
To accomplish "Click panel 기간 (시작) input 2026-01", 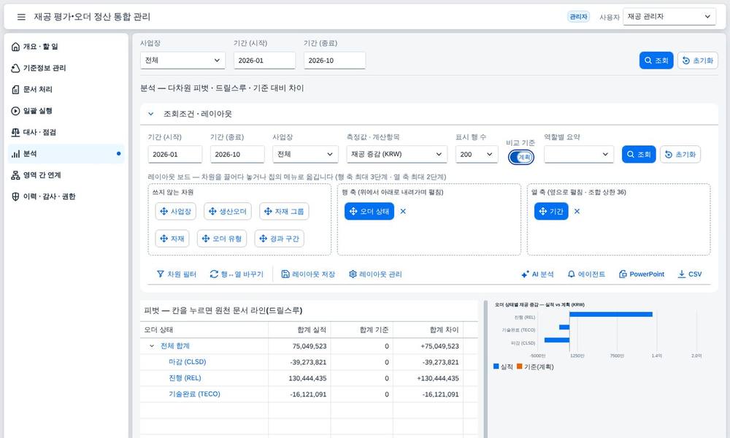I will coord(175,154).
